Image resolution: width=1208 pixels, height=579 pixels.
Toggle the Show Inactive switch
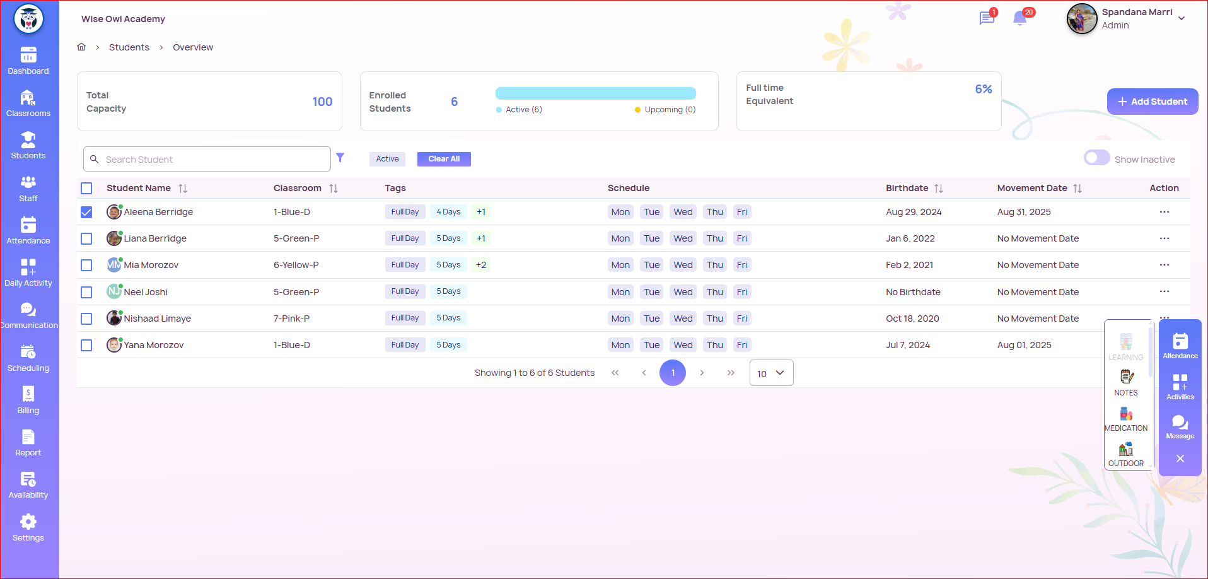pos(1096,158)
